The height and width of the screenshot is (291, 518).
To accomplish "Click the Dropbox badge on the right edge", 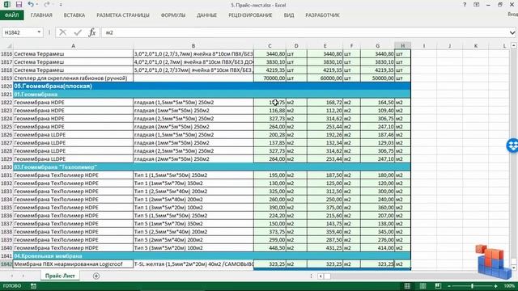I will point(512,145).
